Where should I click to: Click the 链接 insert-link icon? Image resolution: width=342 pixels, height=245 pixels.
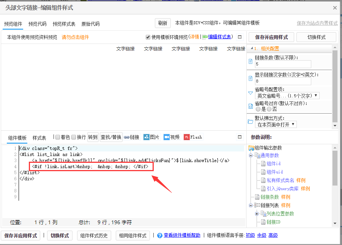pyautogui.click(x=127, y=137)
